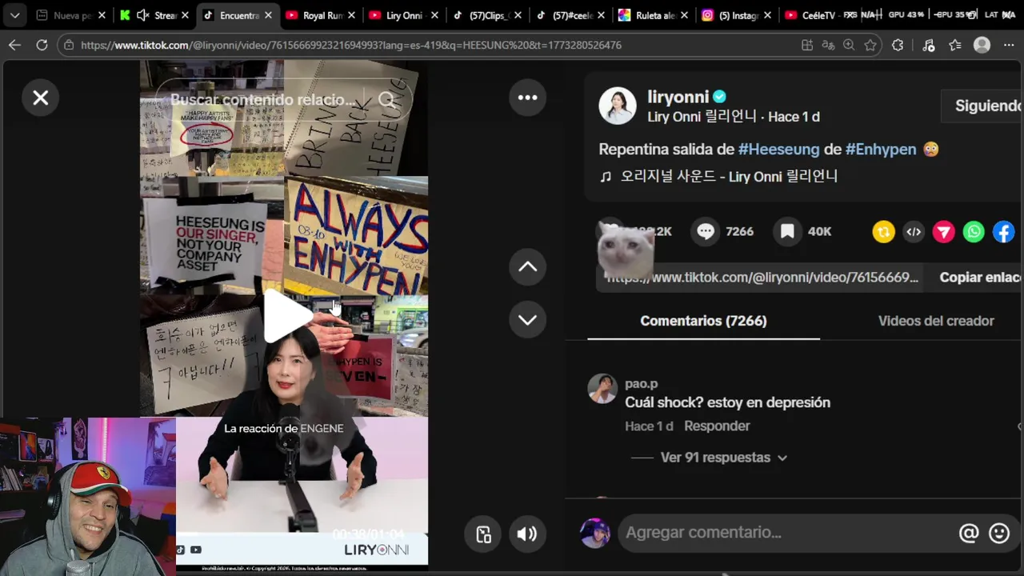Switch to the Videos del creador tab
This screenshot has width=1024, height=576.
click(936, 321)
